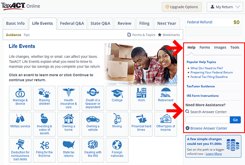
Task: Click the moving couple banner photo
Action: click(141, 64)
